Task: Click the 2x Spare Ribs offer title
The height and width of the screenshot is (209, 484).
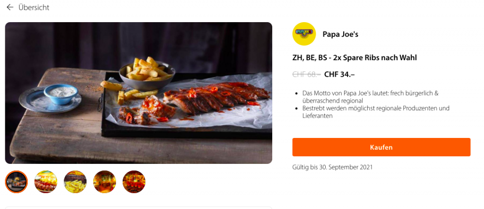Action: click(354, 58)
